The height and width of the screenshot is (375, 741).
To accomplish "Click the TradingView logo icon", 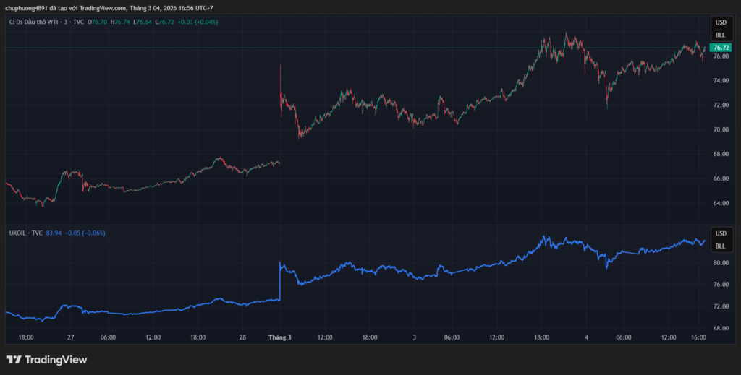I will click(14, 360).
